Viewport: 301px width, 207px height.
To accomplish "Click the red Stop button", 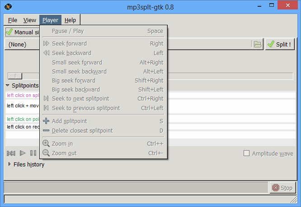I will pos(282,188).
